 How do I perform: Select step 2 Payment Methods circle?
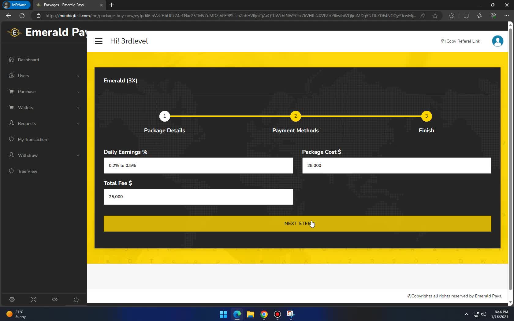coord(296,116)
